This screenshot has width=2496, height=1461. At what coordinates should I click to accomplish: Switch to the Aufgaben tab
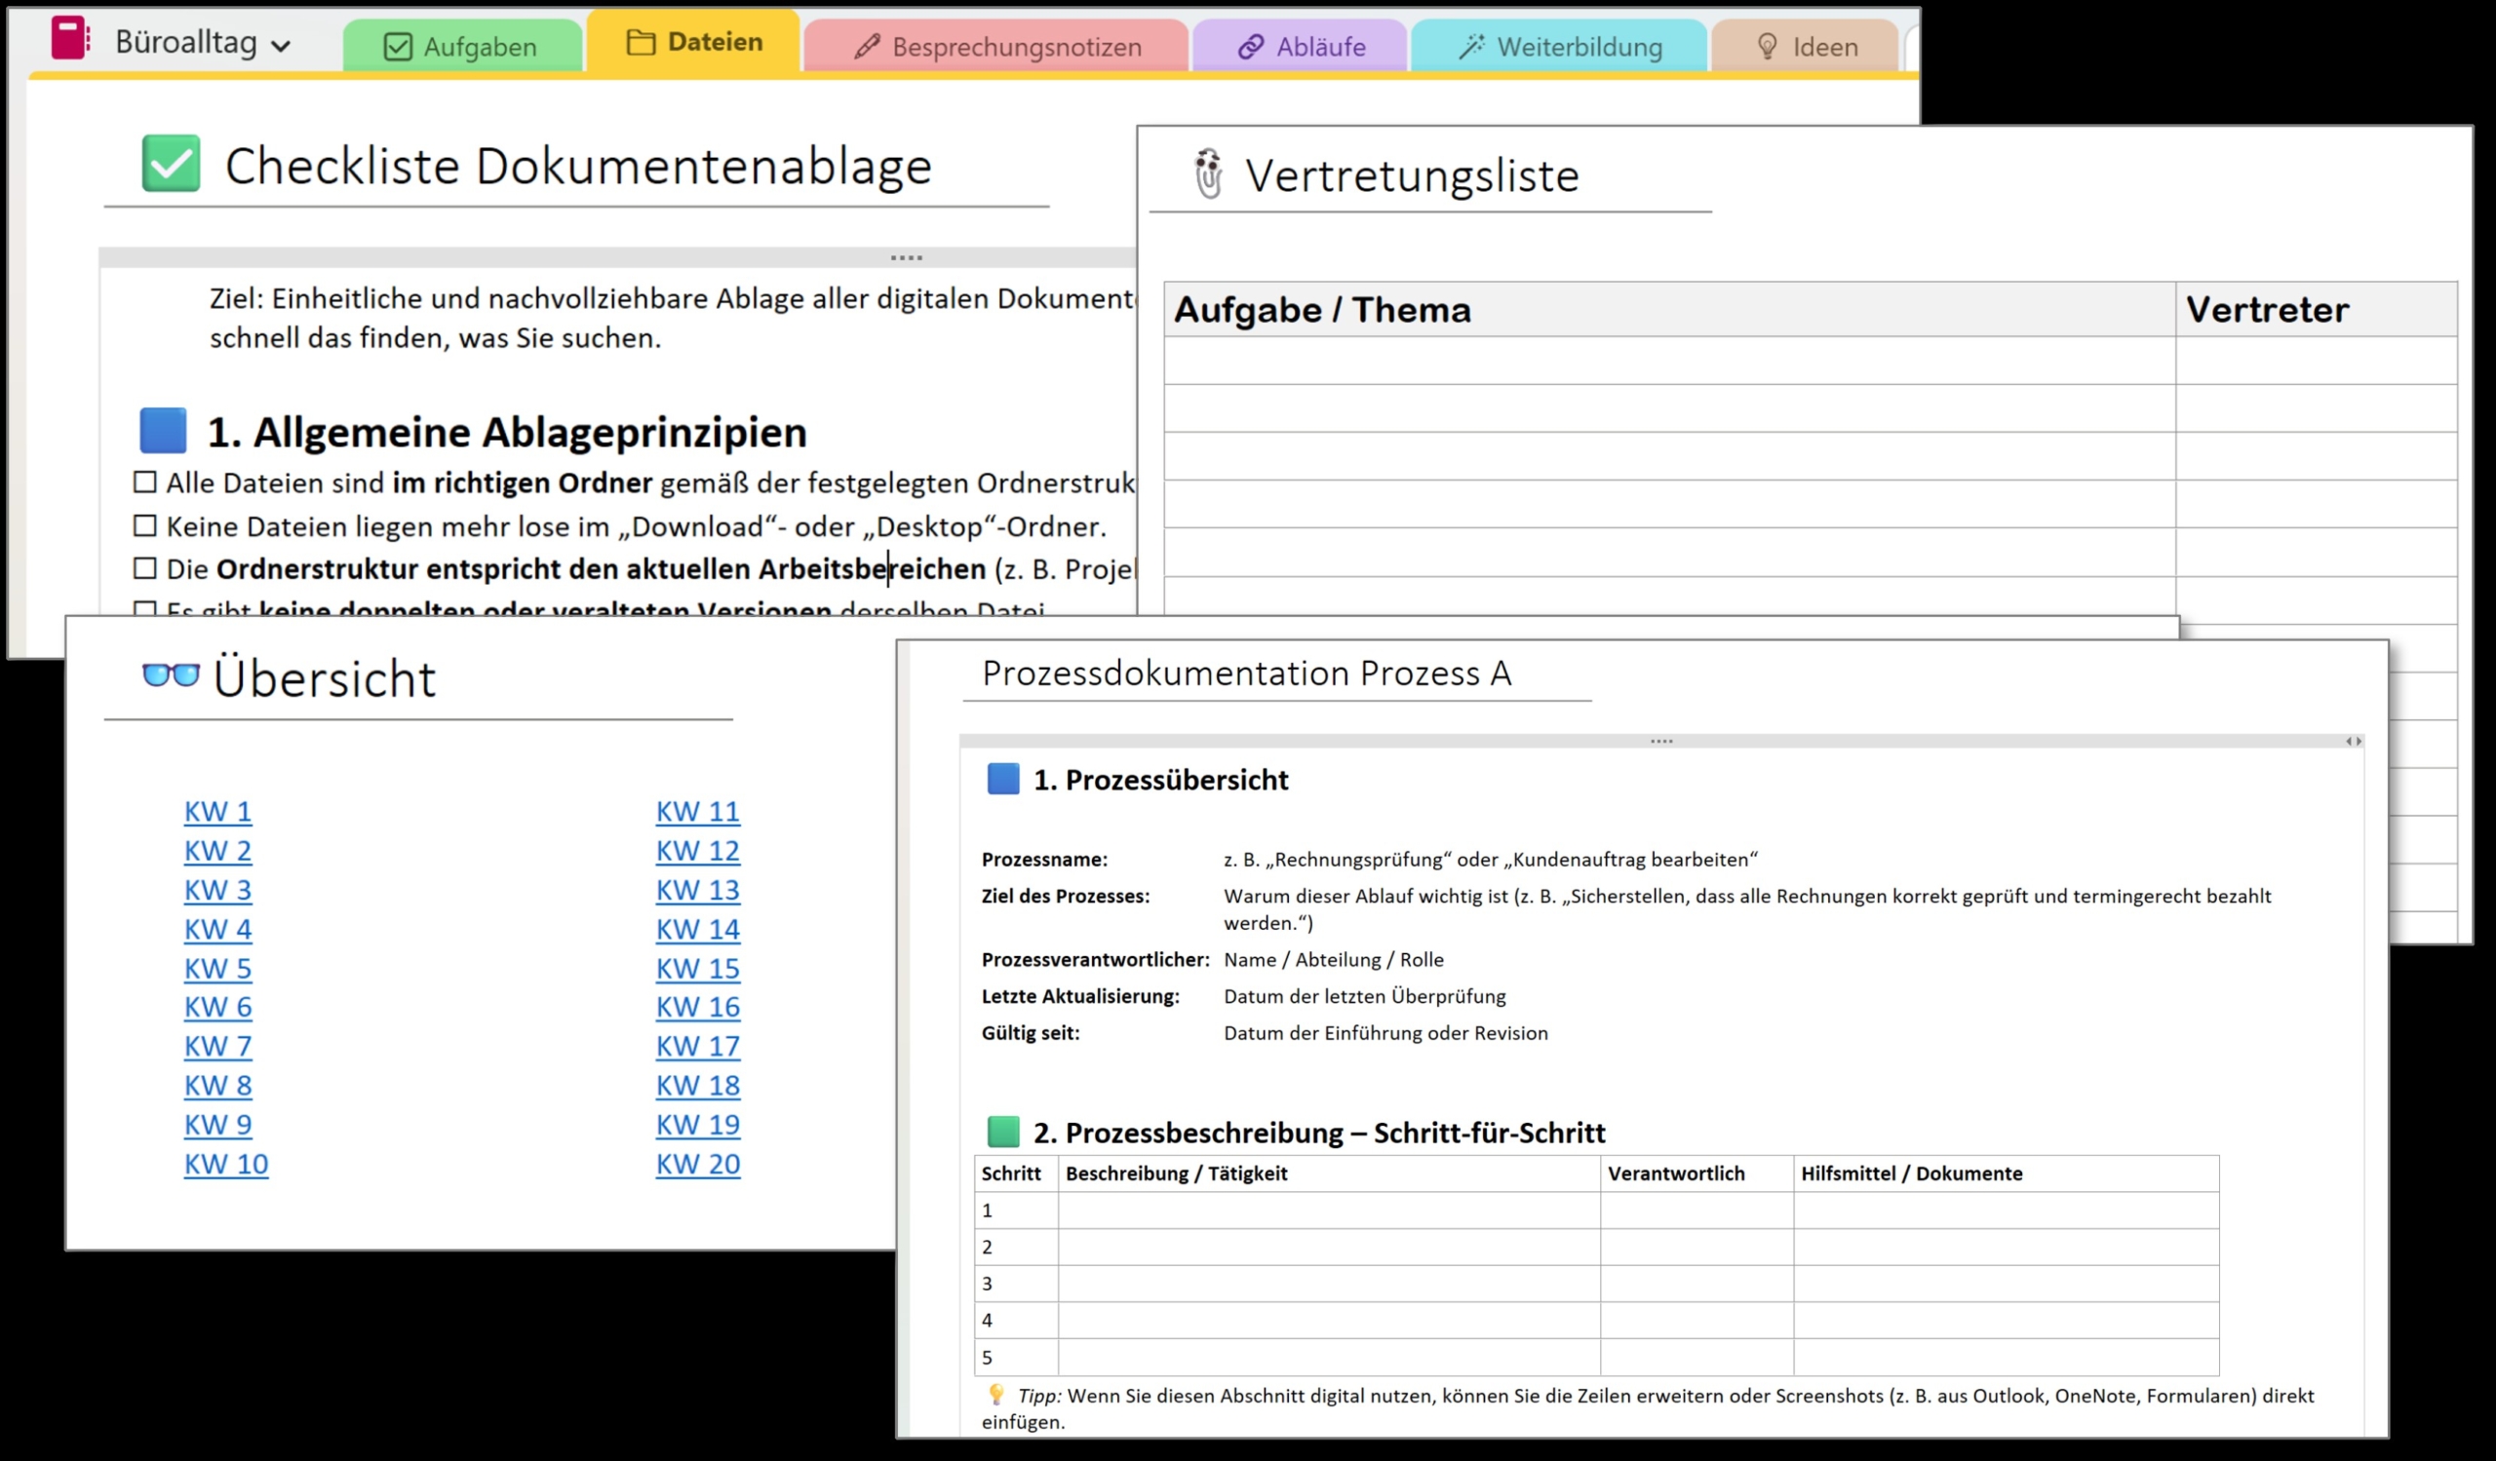(x=461, y=45)
